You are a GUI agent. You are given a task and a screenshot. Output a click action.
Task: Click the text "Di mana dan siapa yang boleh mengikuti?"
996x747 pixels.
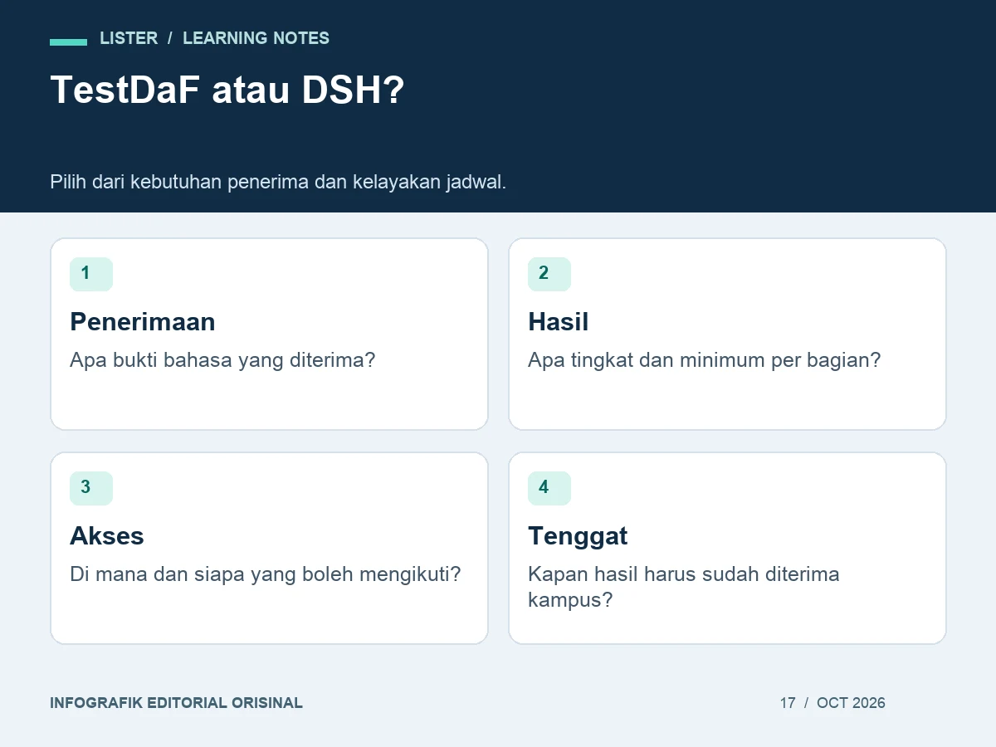point(265,574)
